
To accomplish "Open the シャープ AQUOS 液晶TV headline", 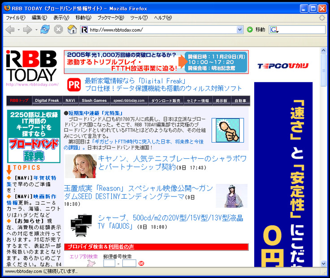I will coord(170,222).
